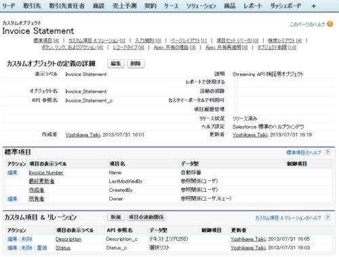Open the 作成者 standard field link
Viewport: 339px width, 257px height.
point(37,190)
